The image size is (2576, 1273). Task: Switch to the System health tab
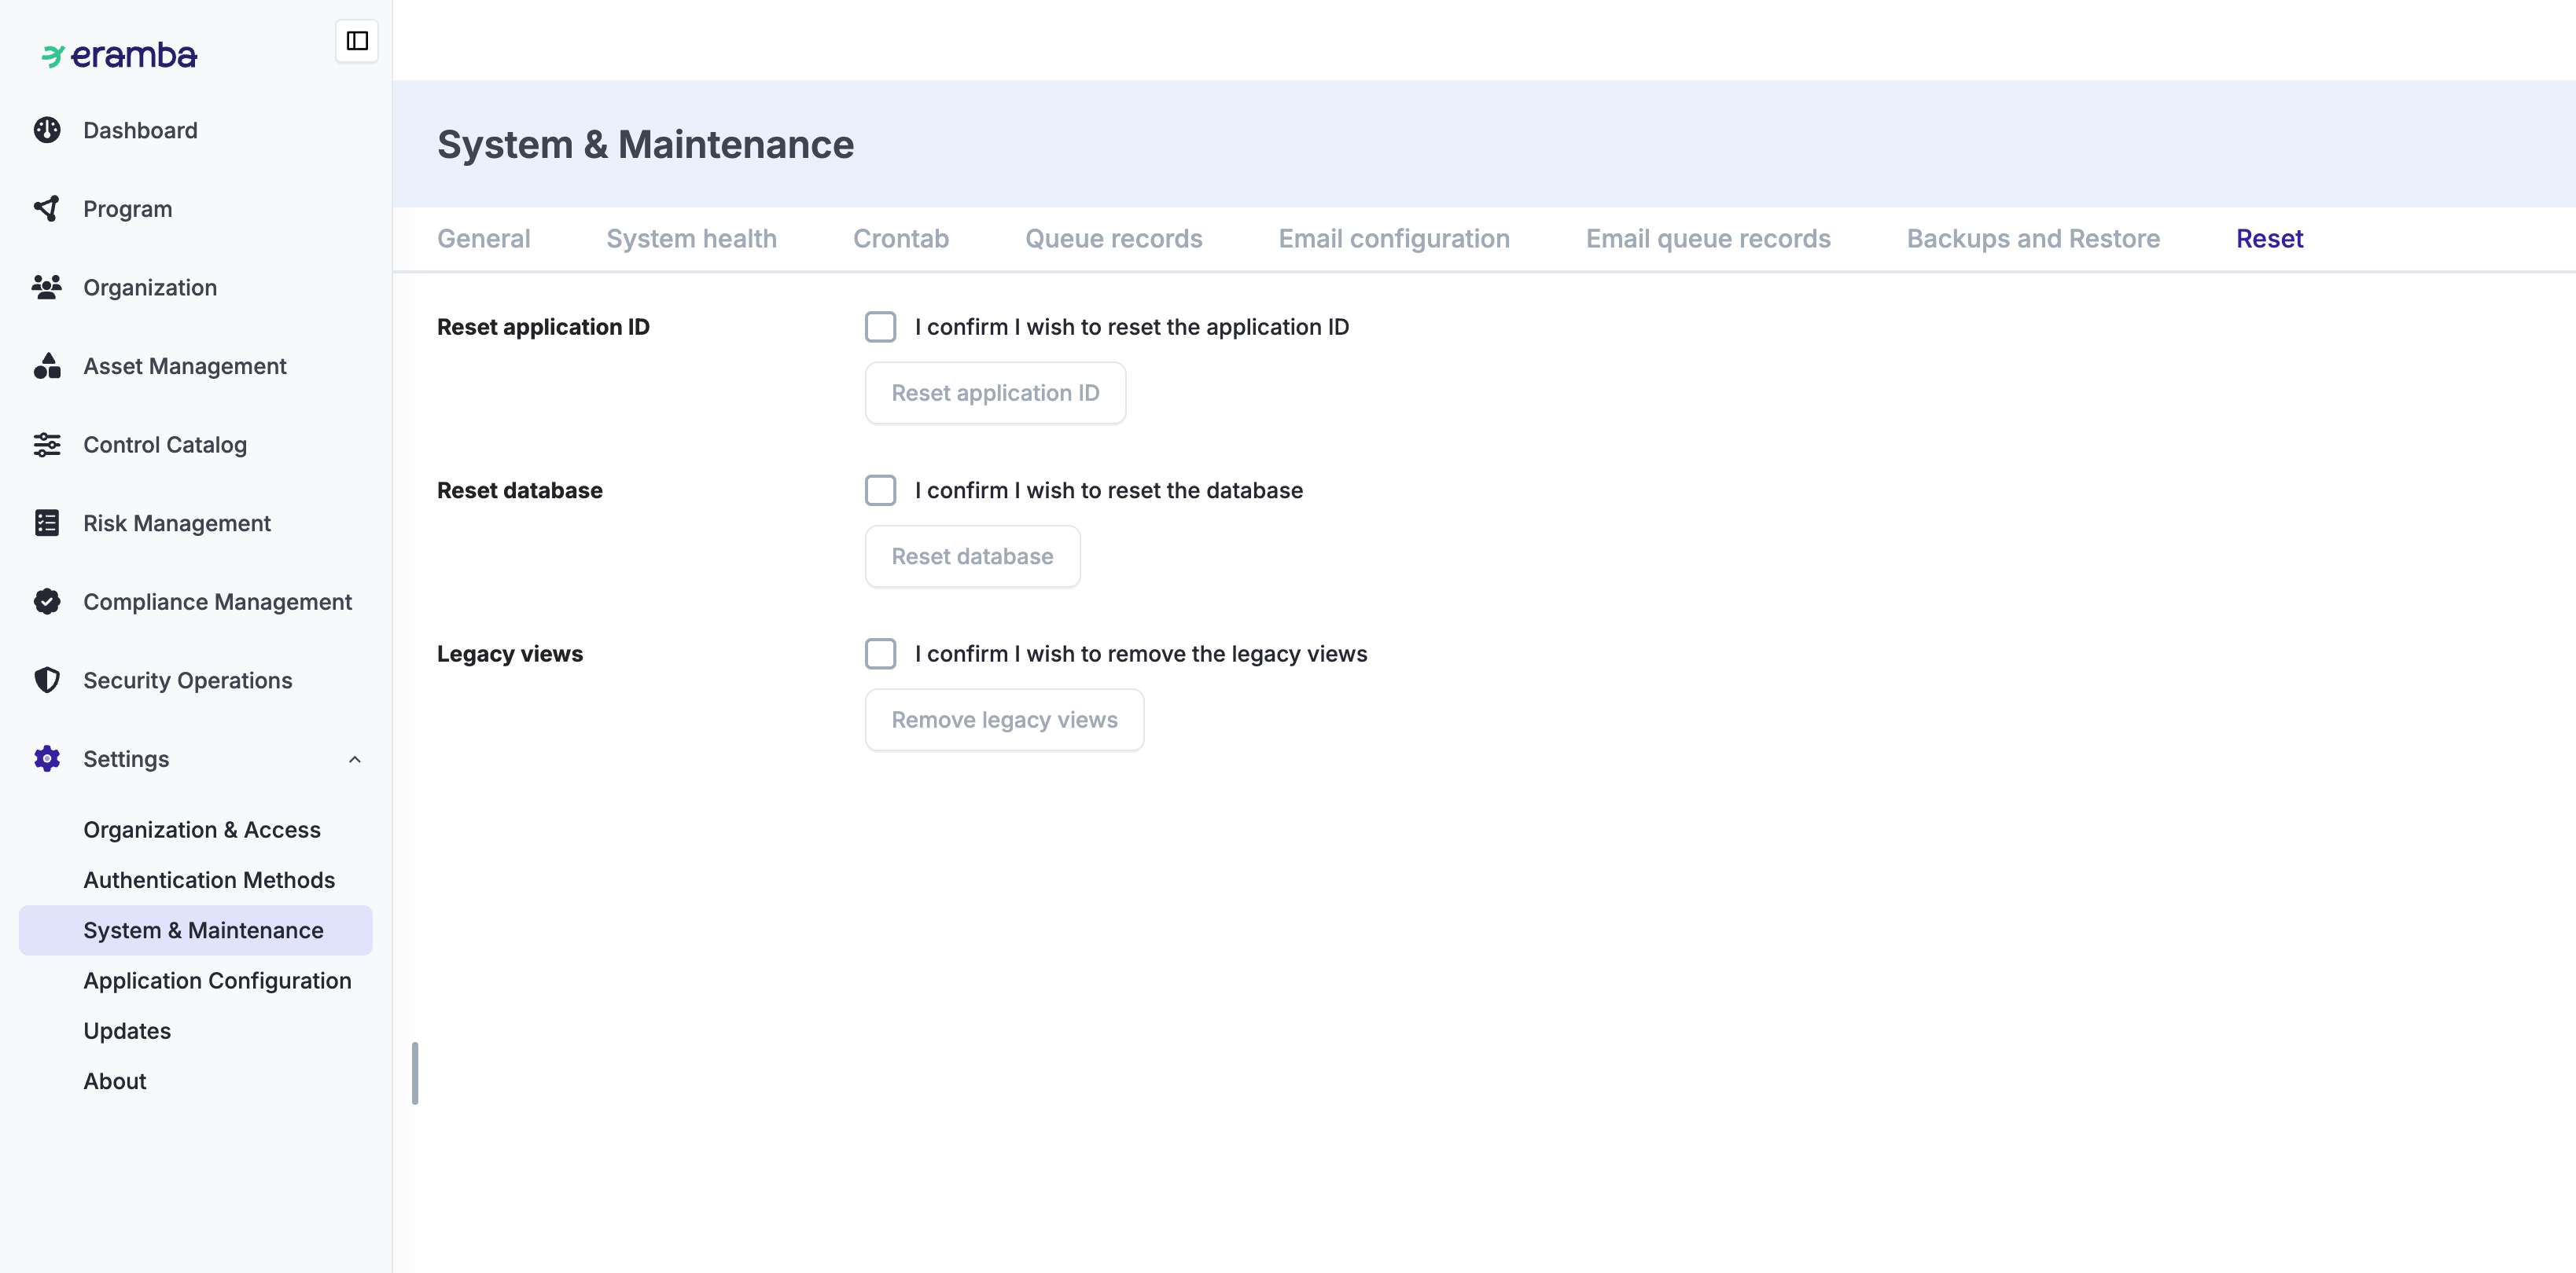[x=691, y=239]
